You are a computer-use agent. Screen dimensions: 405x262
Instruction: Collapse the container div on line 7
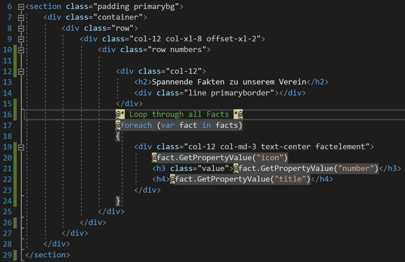pos(21,18)
